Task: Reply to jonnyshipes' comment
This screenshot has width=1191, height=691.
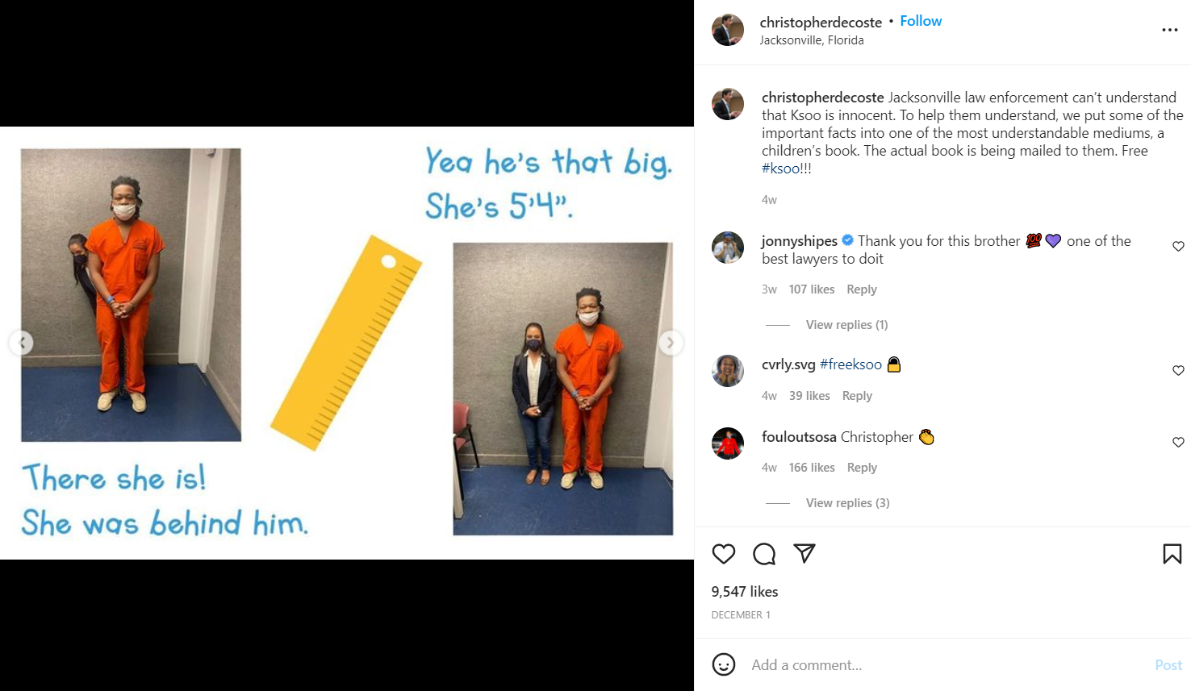Action: [x=861, y=289]
